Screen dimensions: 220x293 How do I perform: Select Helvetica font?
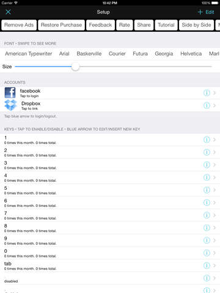(191, 54)
